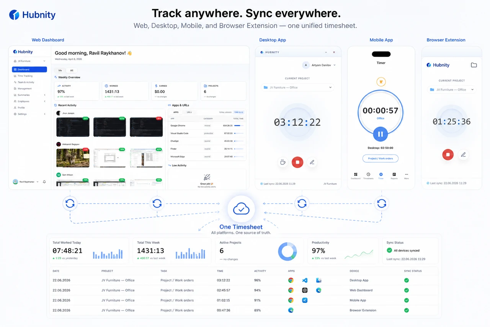Open Profile in the sidebar
The image size is (490, 327).
[29, 108]
